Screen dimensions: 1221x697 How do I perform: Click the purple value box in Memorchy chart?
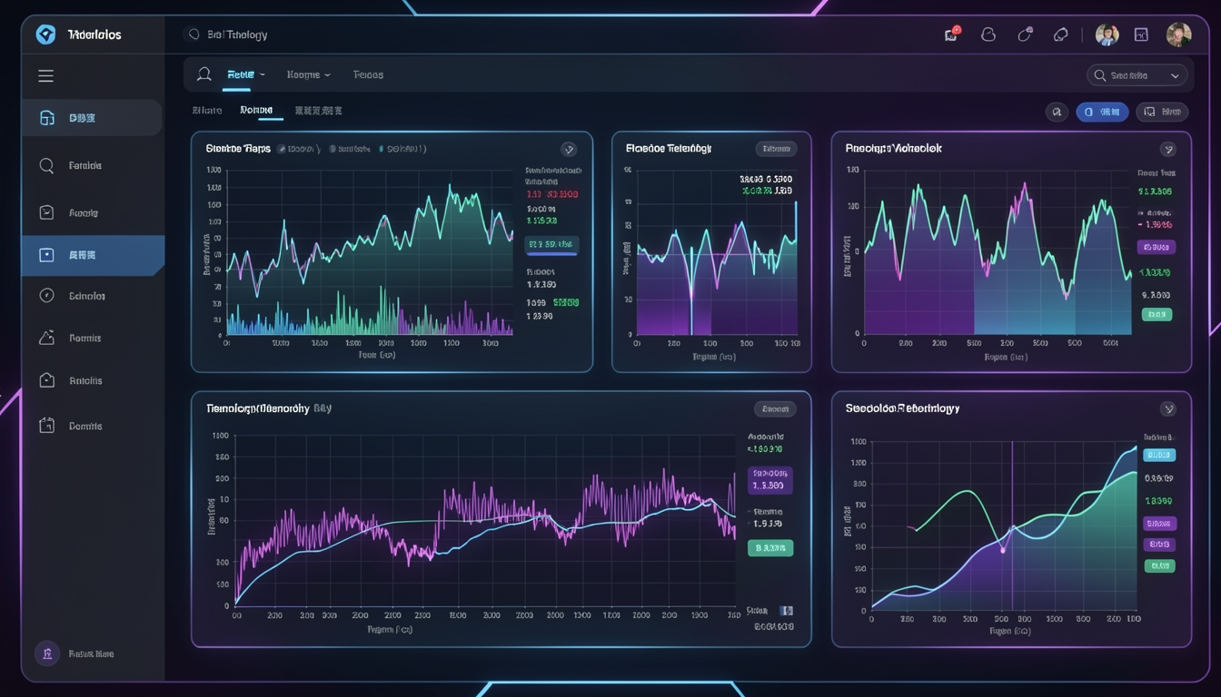pos(769,480)
